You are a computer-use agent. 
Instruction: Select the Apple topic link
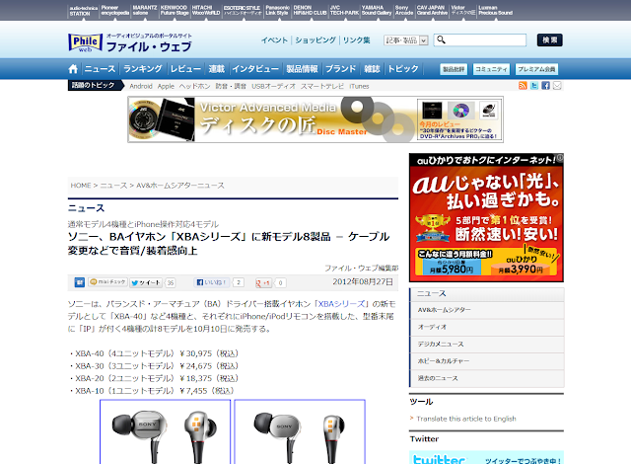coord(166,86)
